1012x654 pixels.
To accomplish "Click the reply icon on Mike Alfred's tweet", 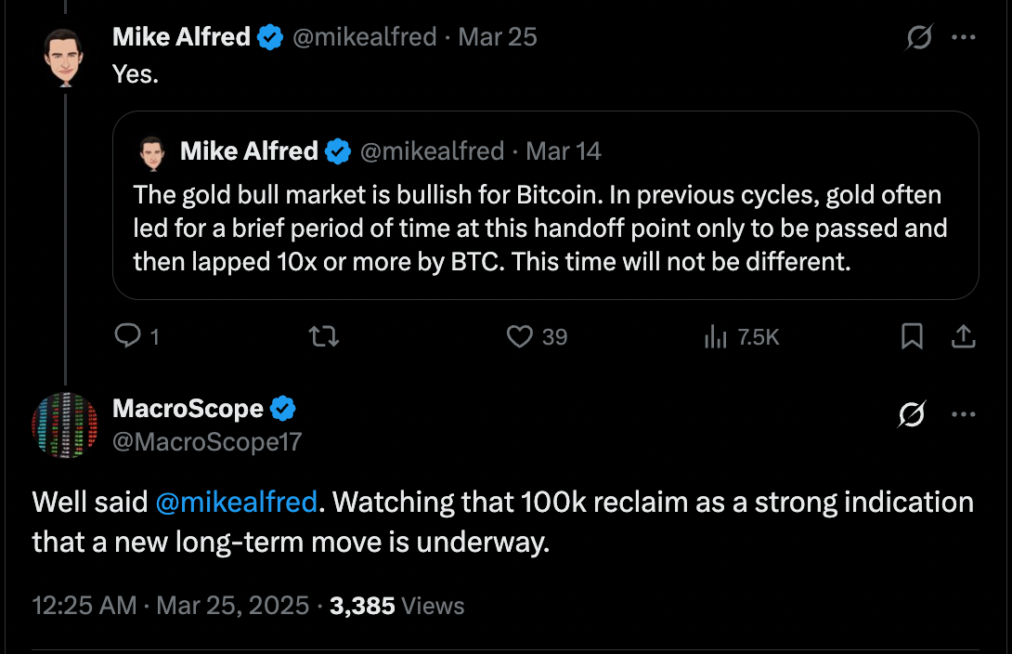I will [126, 336].
